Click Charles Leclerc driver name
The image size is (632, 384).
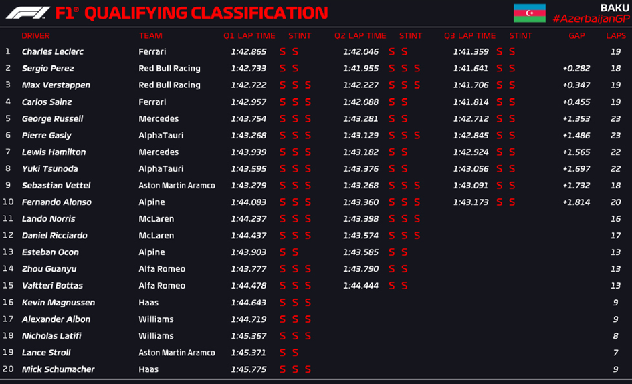(x=52, y=52)
